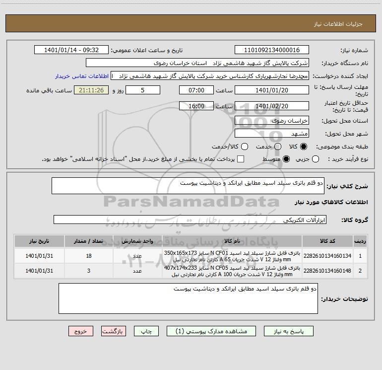Click the buyer organization name field

tap(197, 63)
